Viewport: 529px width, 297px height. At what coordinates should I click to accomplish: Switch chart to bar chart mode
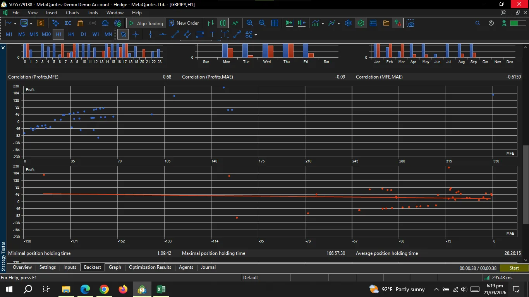click(210, 23)
